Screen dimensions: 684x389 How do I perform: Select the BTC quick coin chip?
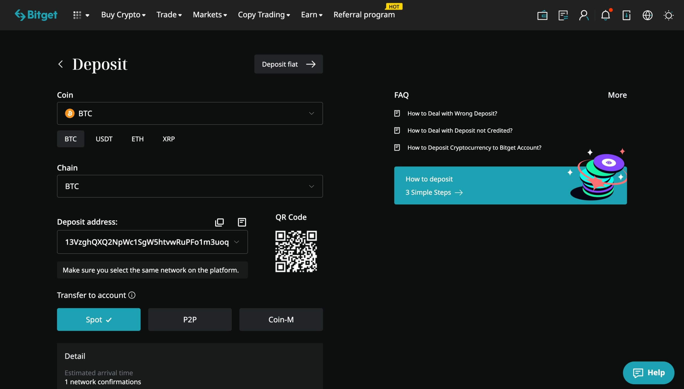coord(71,139)
